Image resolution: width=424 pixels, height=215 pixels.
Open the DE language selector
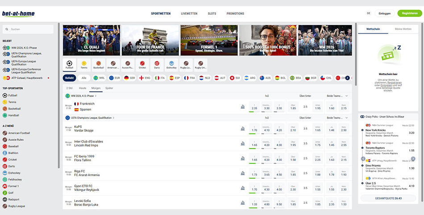[x=368, y=13]
